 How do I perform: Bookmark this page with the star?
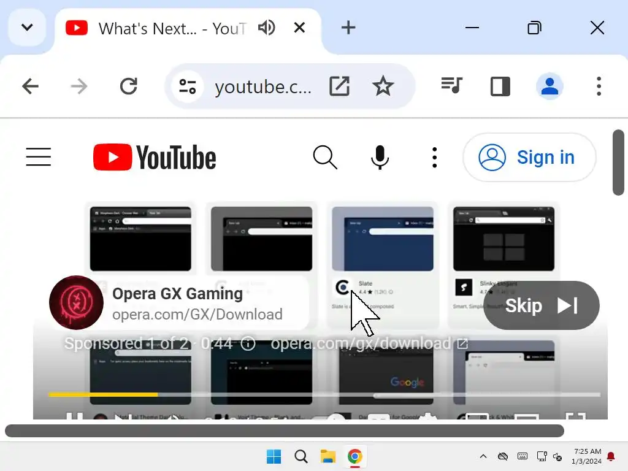pos(383,86)
